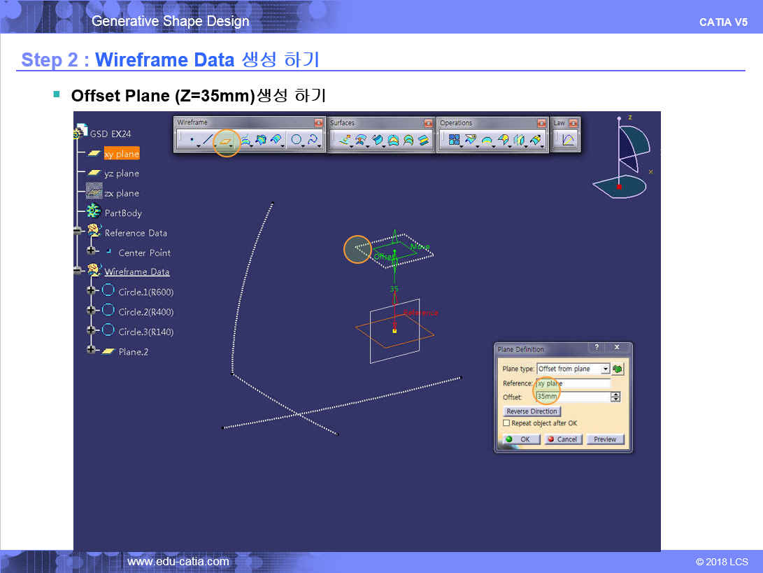Click the Reference input field
The width and height of the screenshot is (763, 573).
tap(573, 383)
